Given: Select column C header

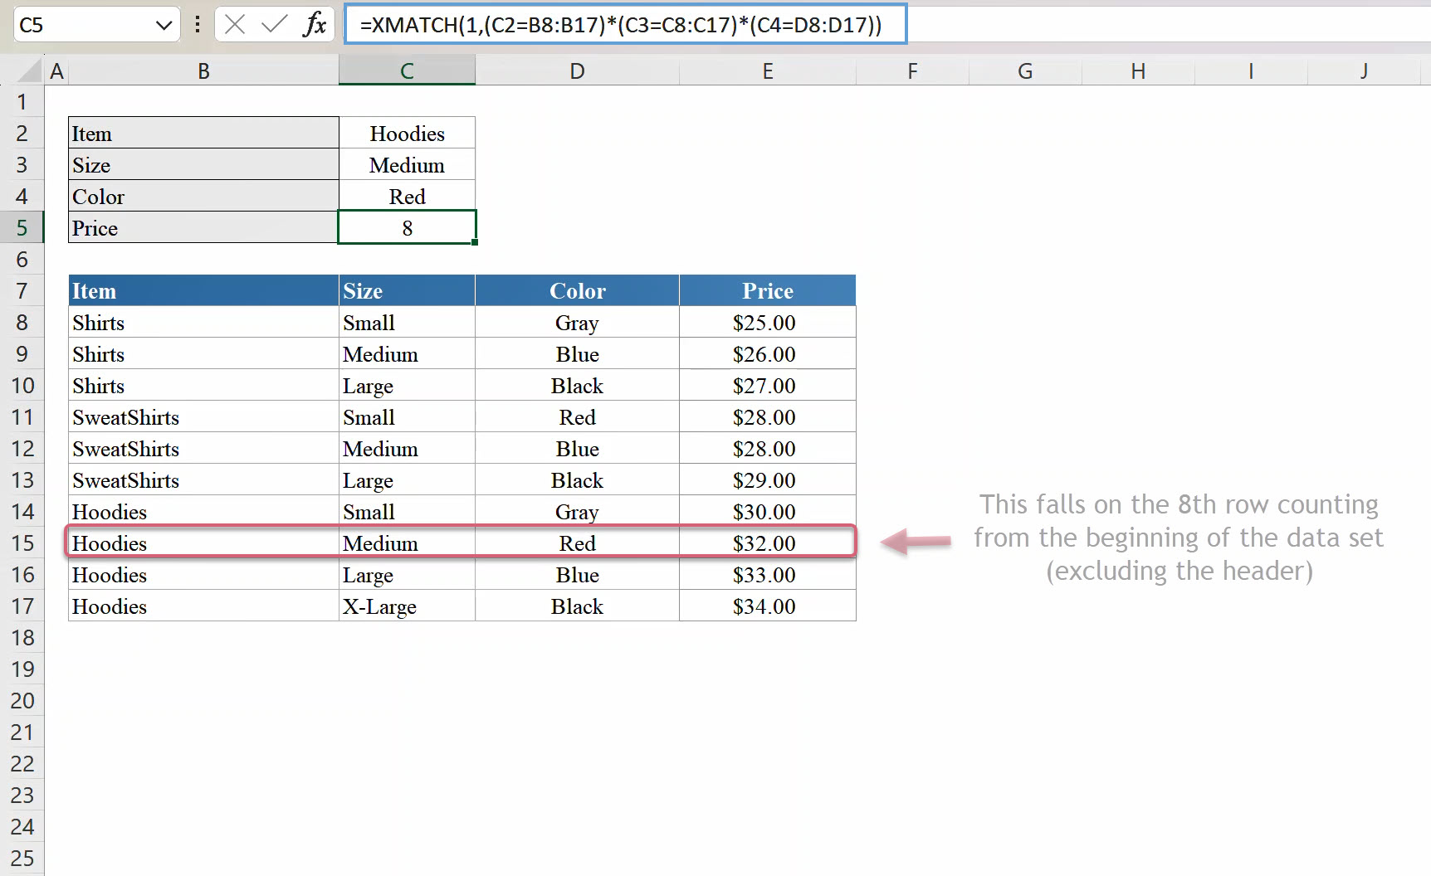Looking at the screenshot, I should coord(407,71).
